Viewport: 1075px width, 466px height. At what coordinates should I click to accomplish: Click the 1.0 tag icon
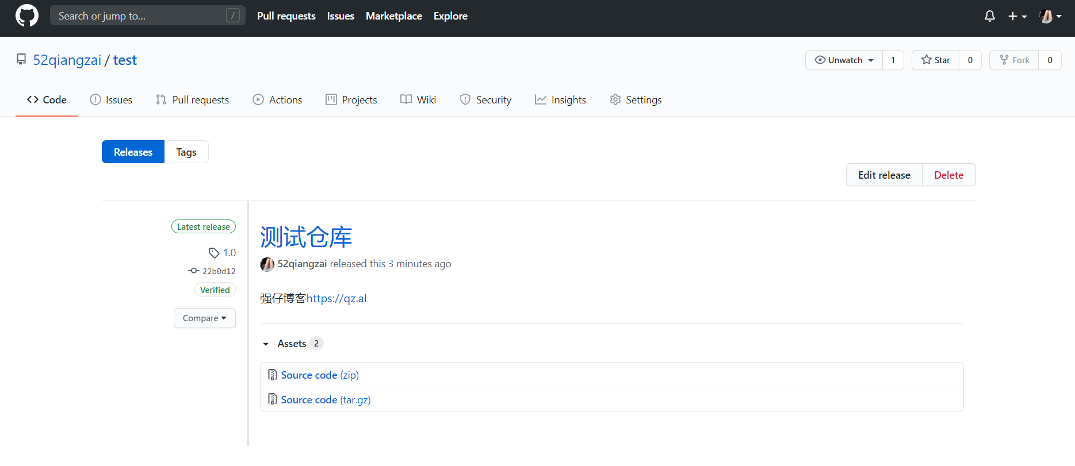click(214, 253)
